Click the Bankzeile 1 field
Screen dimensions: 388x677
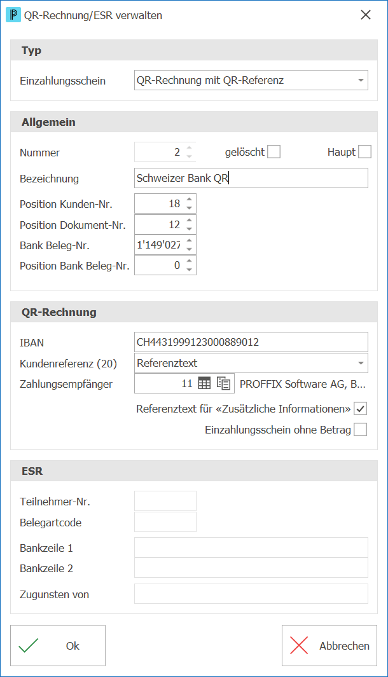pyautogui.click(x=251, y=547)
